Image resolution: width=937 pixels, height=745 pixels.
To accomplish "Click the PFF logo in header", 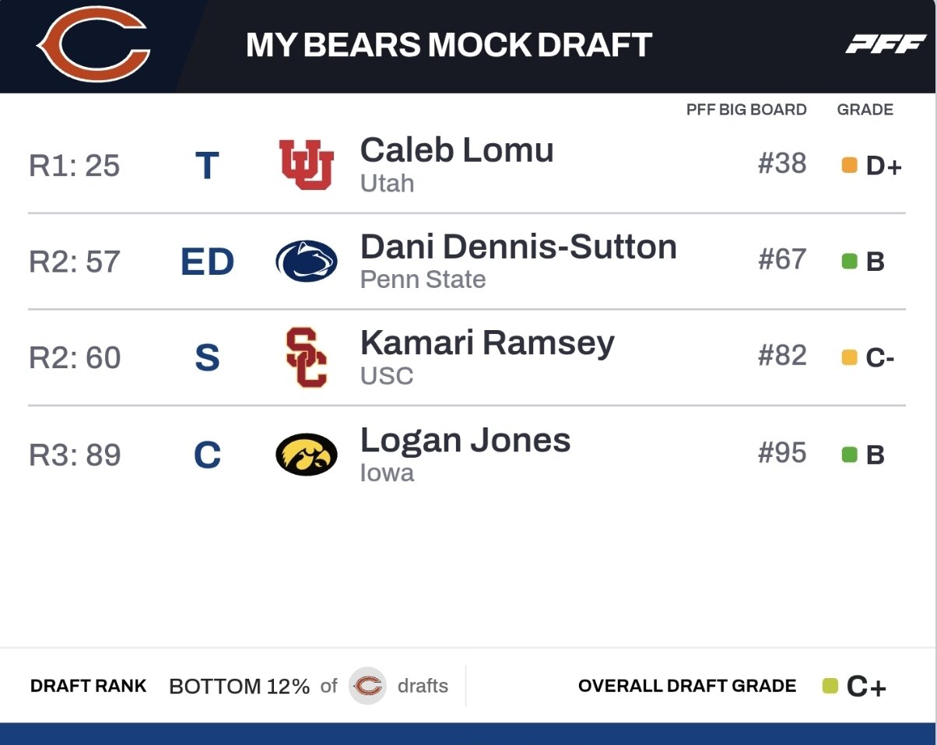I will pyautogui.click(x=886, y=45).
